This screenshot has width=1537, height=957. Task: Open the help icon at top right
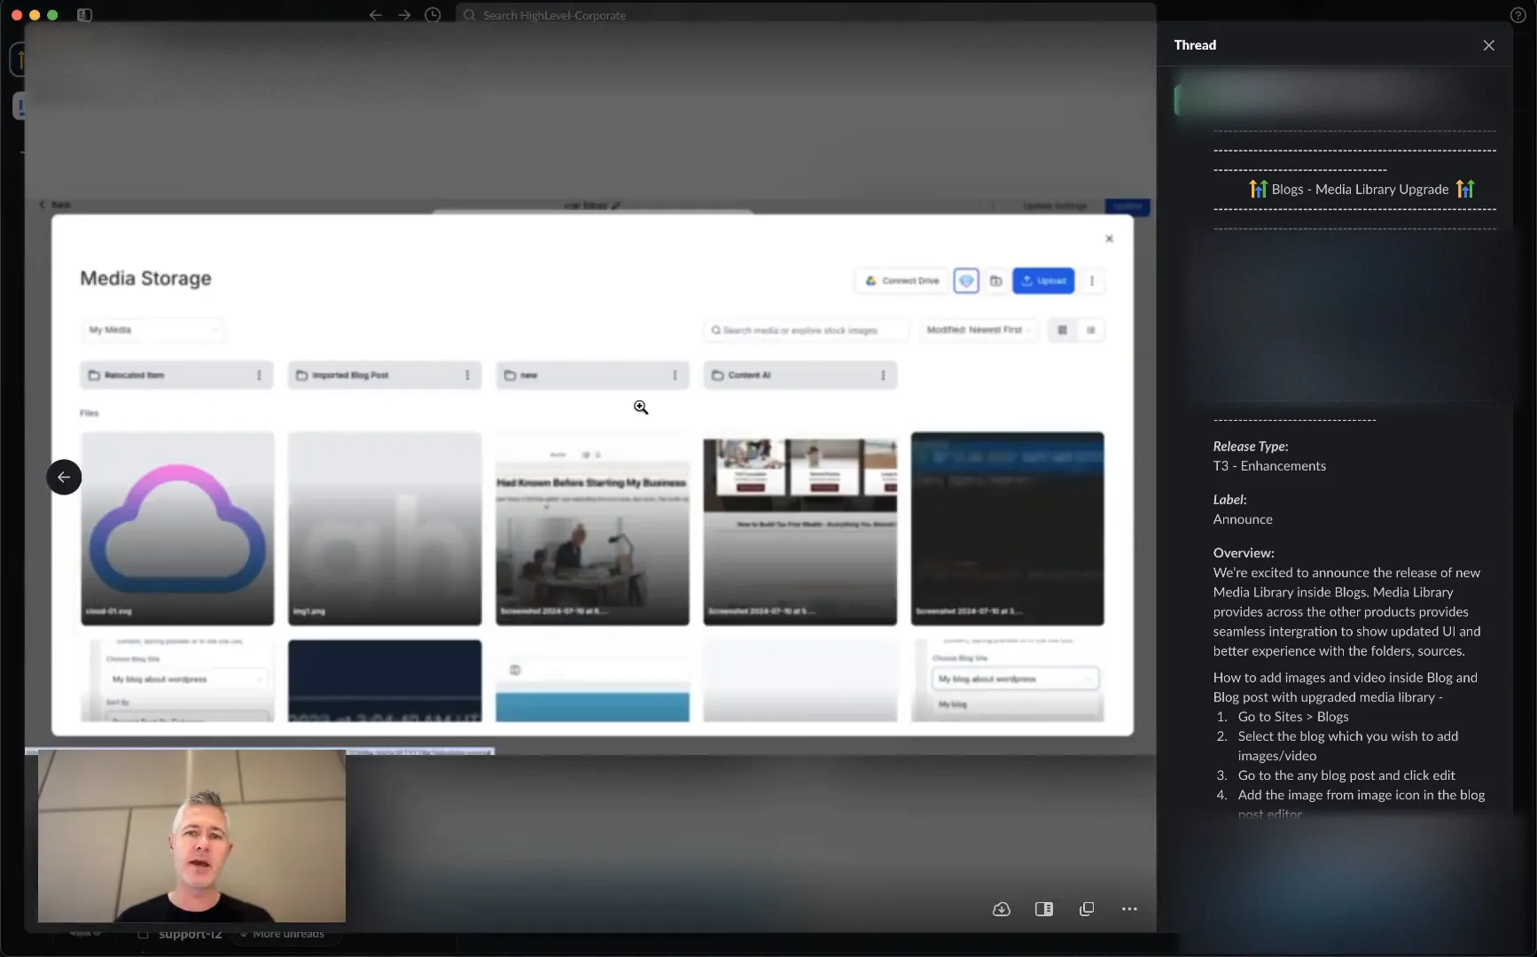[x=1517, y=15]
